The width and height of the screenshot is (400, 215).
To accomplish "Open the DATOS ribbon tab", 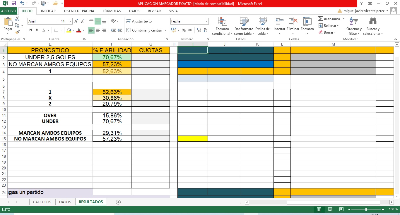I will coord(134,11).
